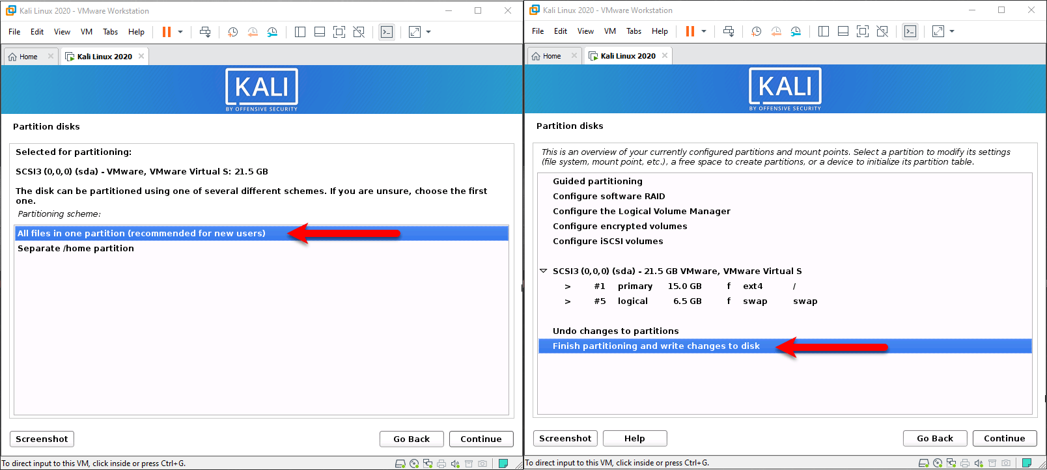This screenshot has width=1047, height=470.
Task: Revert to snapshot icon in left window
Action: tap(253, 32)
